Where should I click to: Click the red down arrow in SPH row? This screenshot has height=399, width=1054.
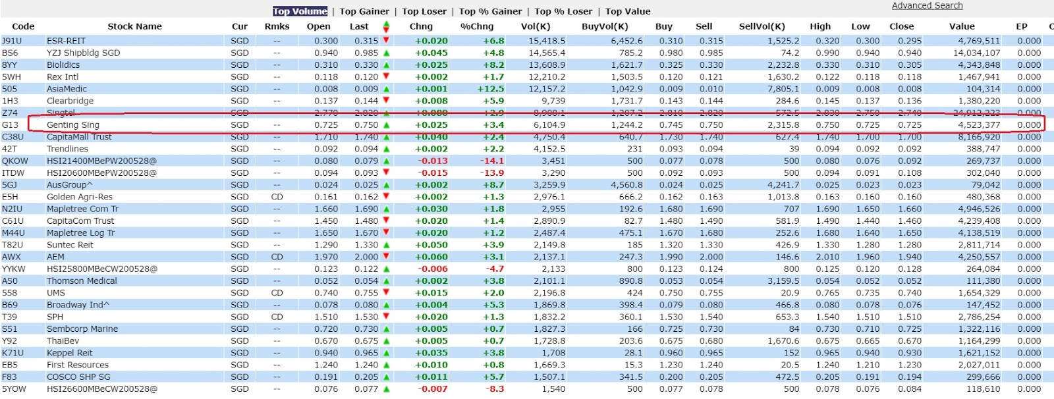pos(386,317)
